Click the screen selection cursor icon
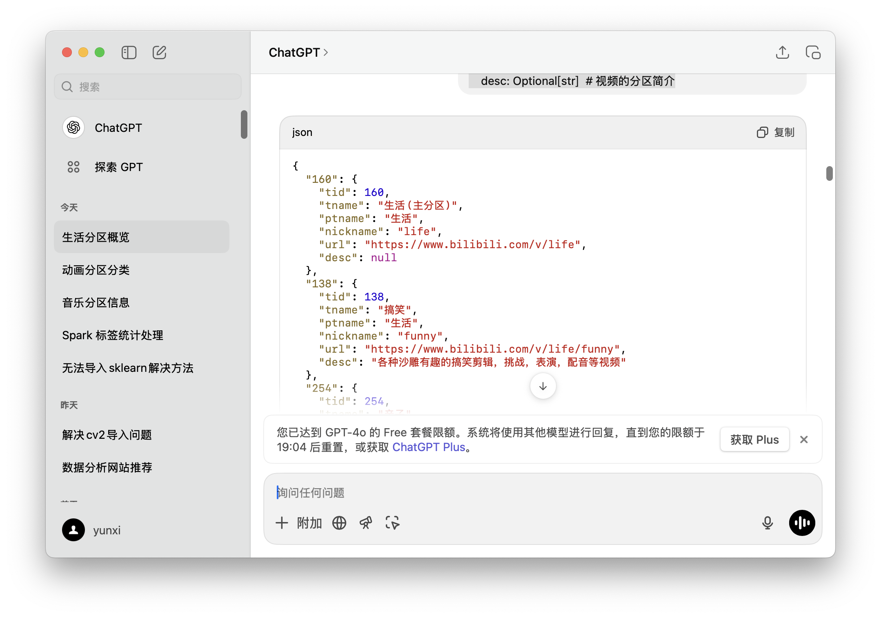Screen dimensions: 881x618 392,523
